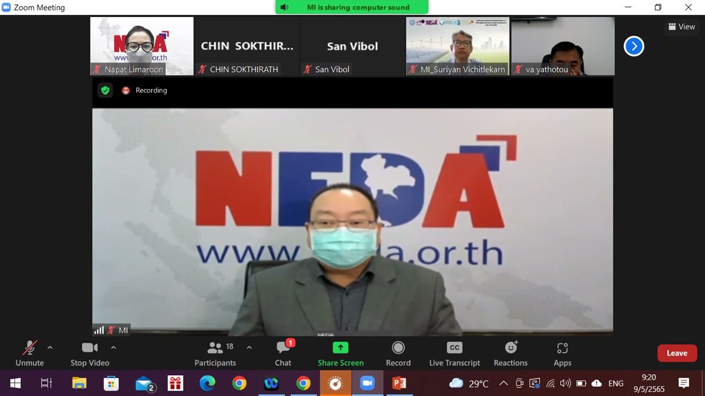Show next page of participant thumbnails
The height and width of the screenshot is (396, 705).
(634, 46)
